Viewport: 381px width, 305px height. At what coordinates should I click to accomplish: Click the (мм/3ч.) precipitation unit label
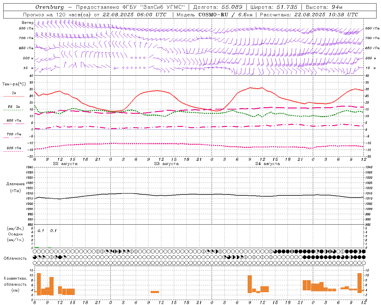pyautogui.click(x=15, y=228)
